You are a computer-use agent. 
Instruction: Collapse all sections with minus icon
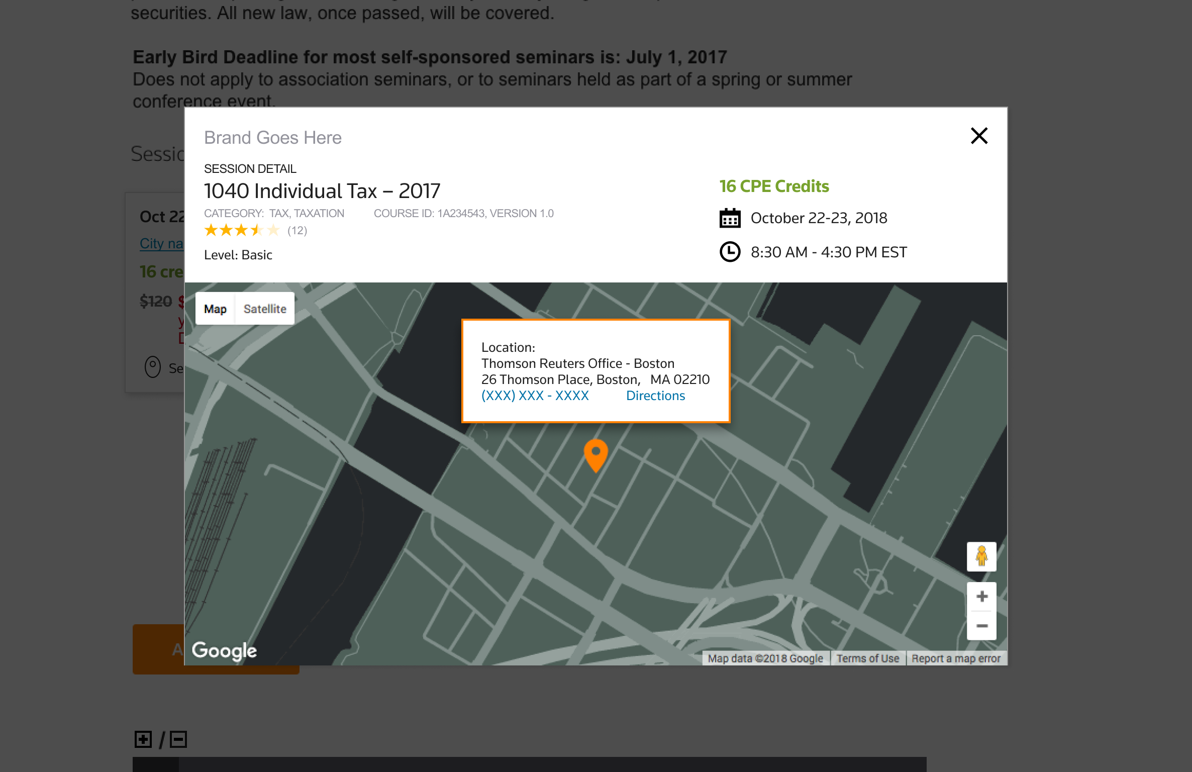pyautogui.click(x=178, y=739)
